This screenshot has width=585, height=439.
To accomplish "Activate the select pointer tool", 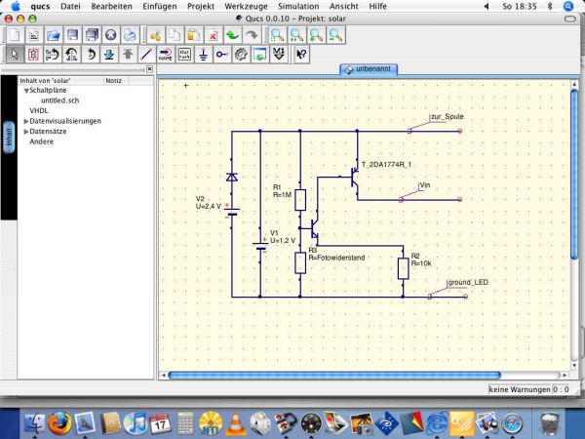I will click(x=15, y=55).
